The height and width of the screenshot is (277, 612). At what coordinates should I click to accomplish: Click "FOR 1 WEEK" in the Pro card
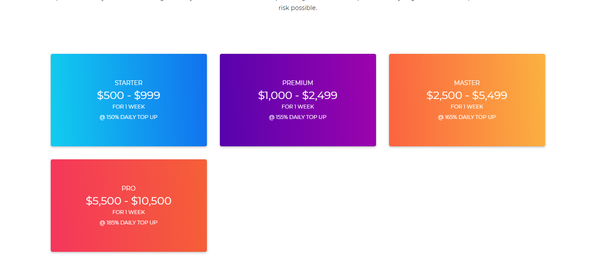tap(128, 212)
